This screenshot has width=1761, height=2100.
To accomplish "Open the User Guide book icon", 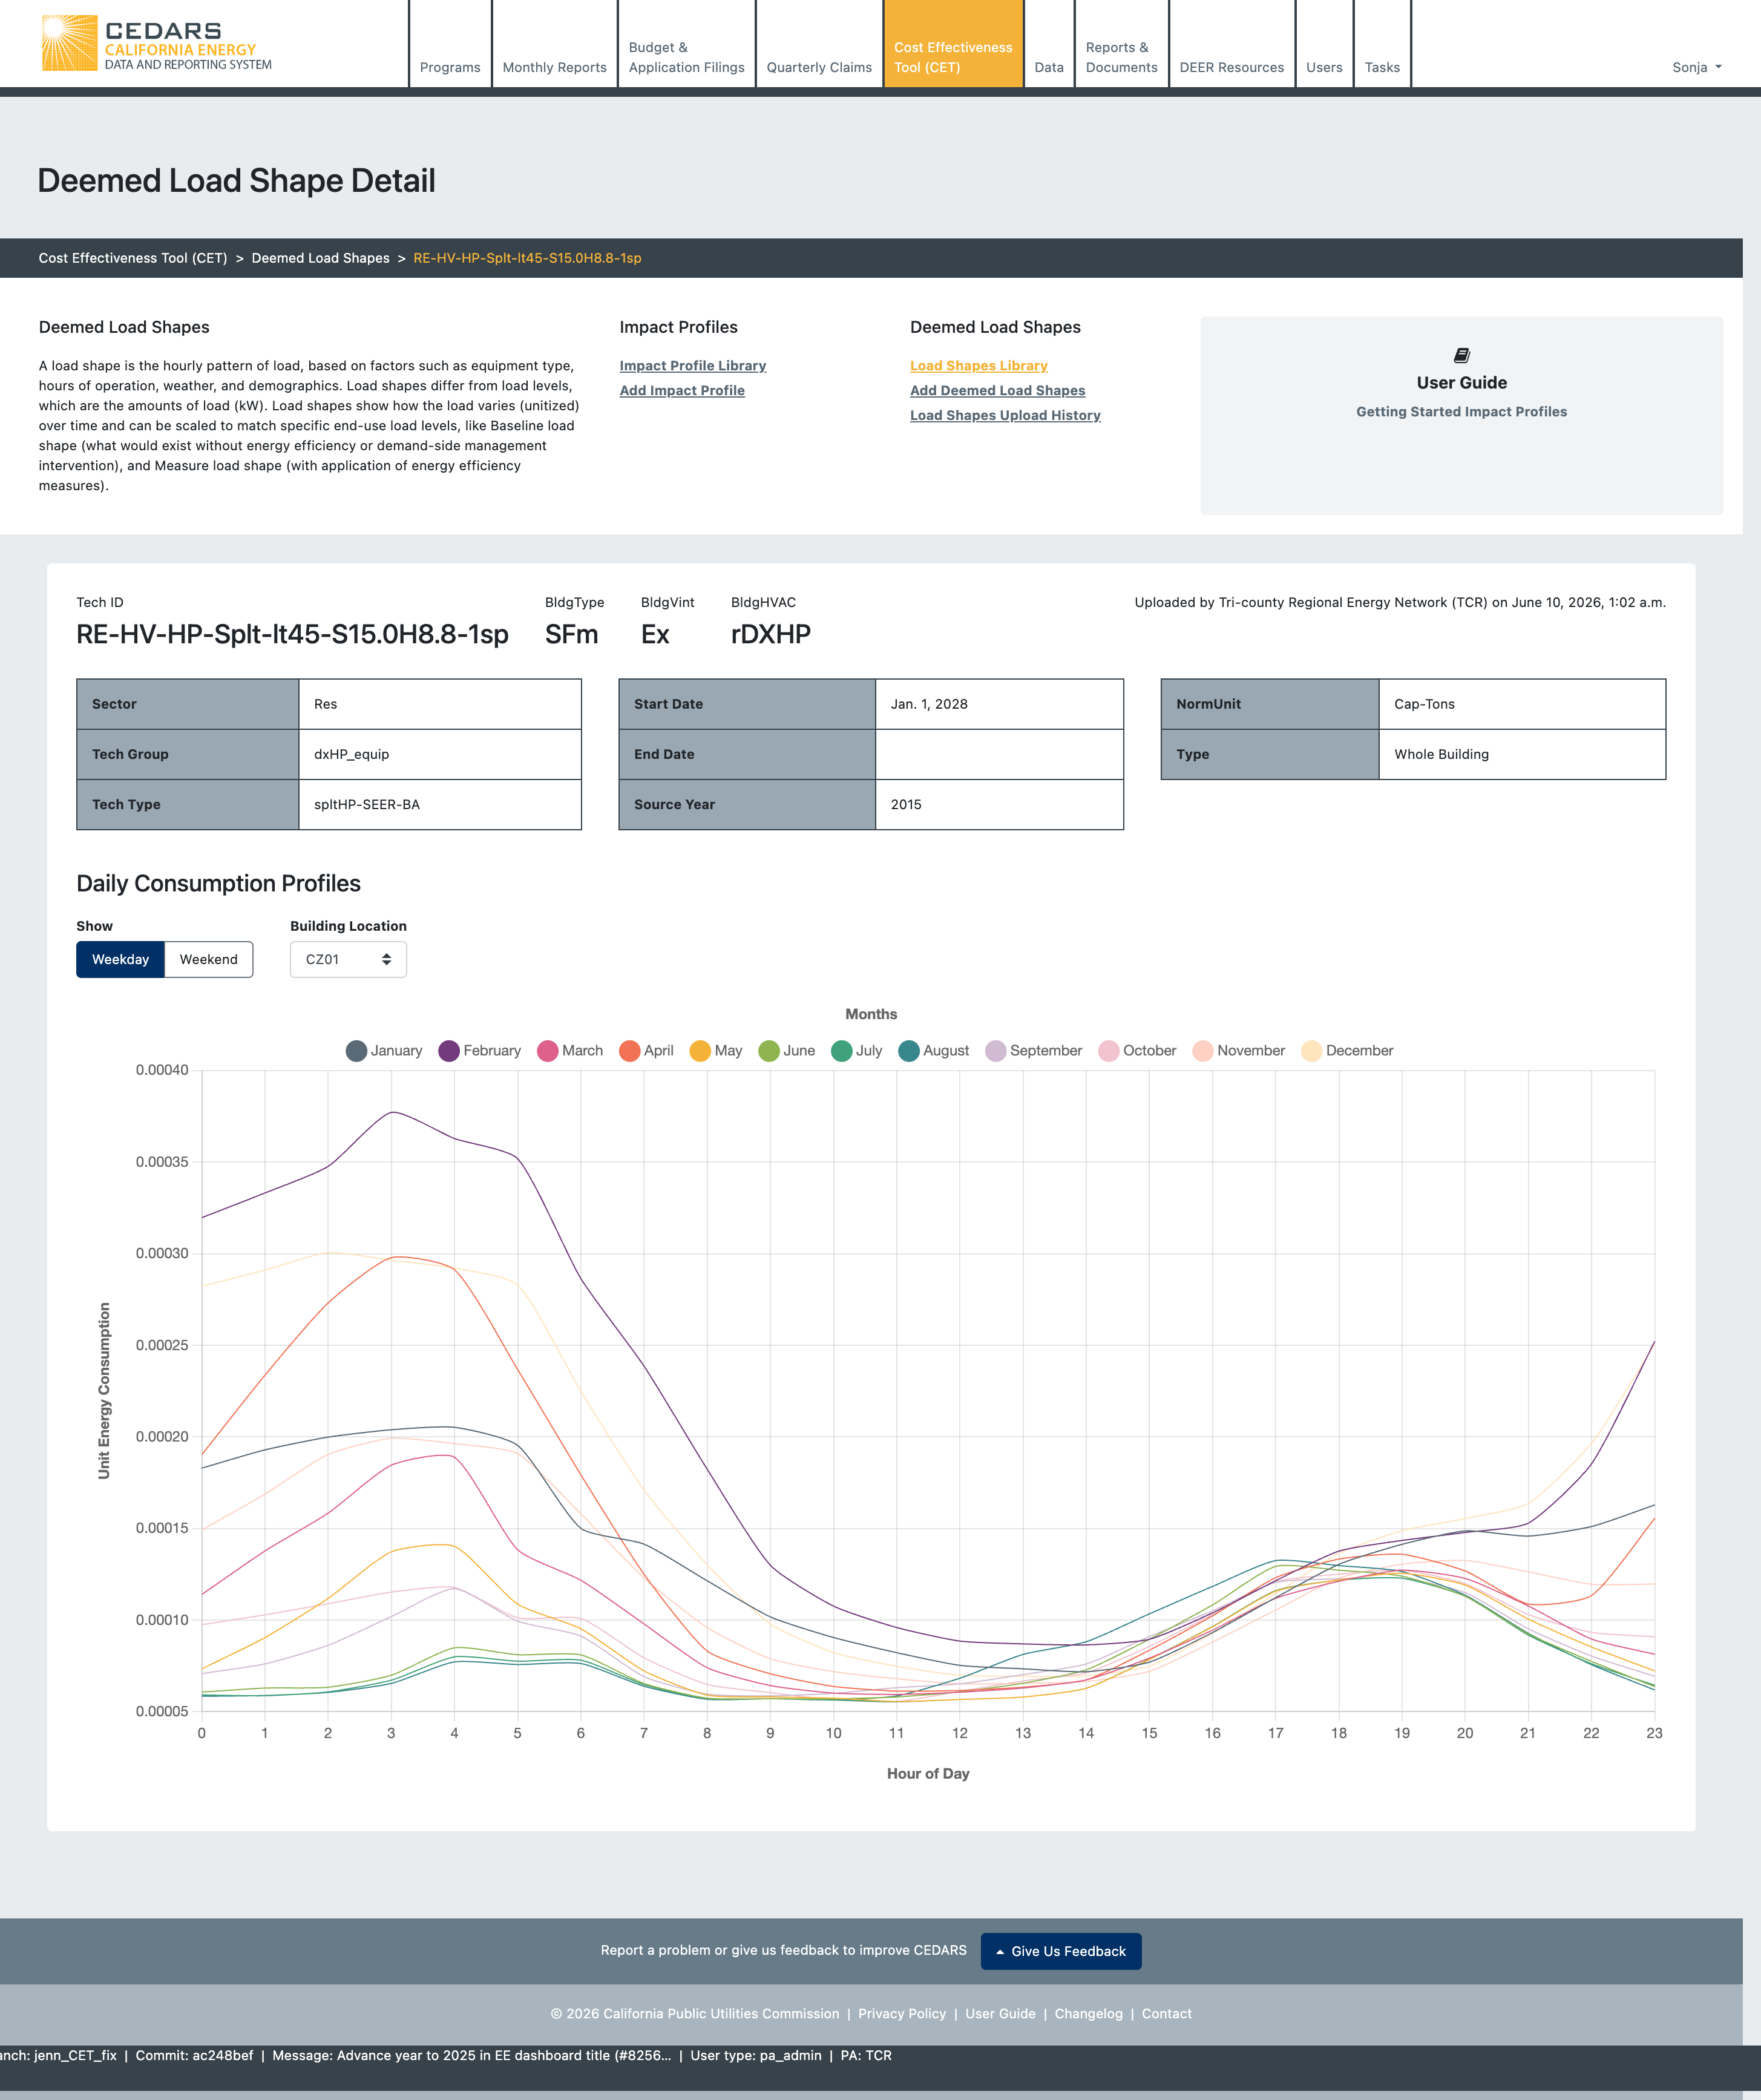I will point(1461,355).
